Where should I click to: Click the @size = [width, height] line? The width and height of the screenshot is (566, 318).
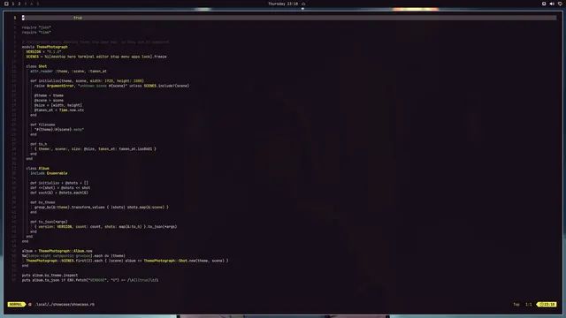click(x=58, y=105)
